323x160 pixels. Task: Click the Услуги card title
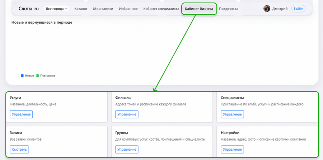(15, 98)
